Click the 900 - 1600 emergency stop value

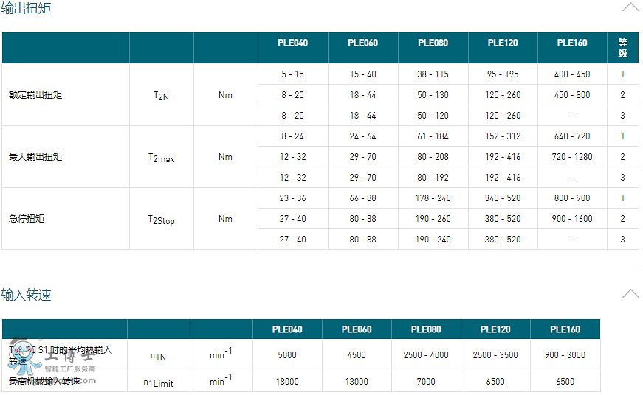click(x=572, y=219)
